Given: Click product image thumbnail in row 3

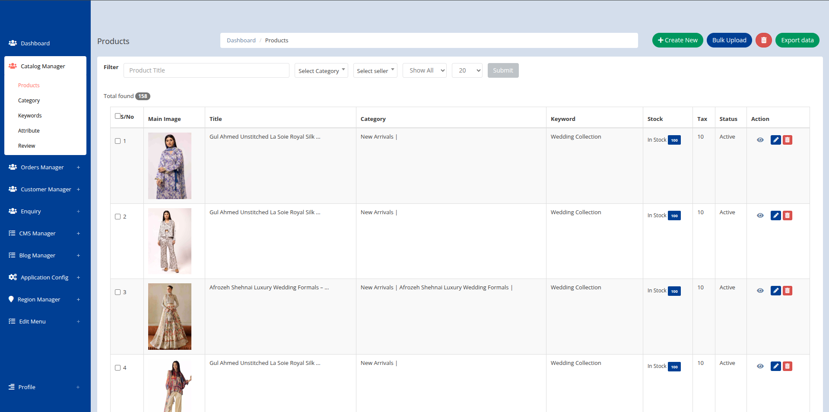Looking at the screenshot, I should (170, 317).
